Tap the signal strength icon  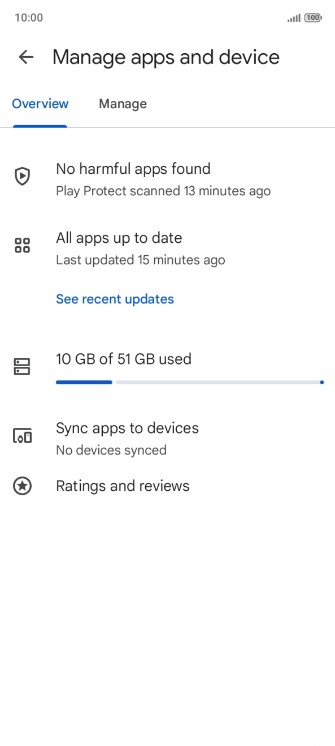[x=294, y=18]
